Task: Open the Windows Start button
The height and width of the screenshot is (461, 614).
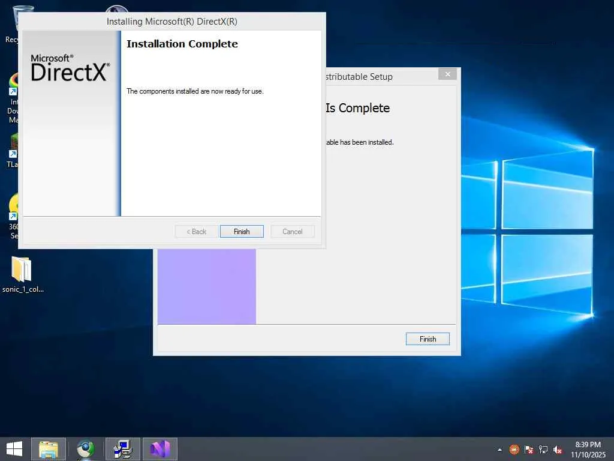Action: pos(14,449)
